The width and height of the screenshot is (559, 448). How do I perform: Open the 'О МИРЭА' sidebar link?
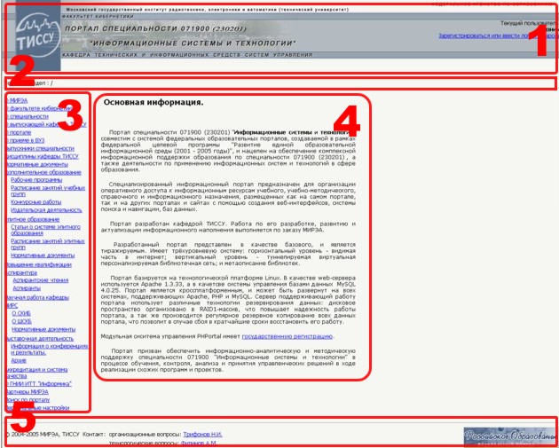point(17,101)
